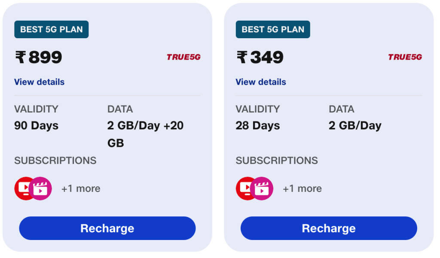
Task: Click the TRUE5G logo on ₹349 card
Action: (405, 57)
